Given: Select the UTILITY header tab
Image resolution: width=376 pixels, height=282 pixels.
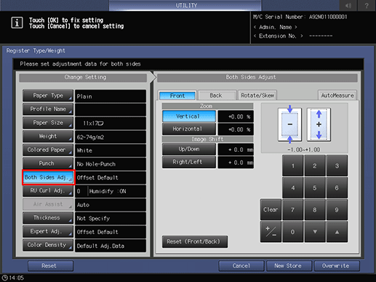Looking at the screenshot, I should point(186,5).
